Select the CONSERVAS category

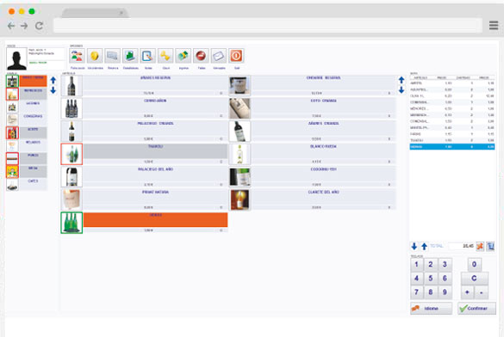pyautogui.click(x=33, y=119)
